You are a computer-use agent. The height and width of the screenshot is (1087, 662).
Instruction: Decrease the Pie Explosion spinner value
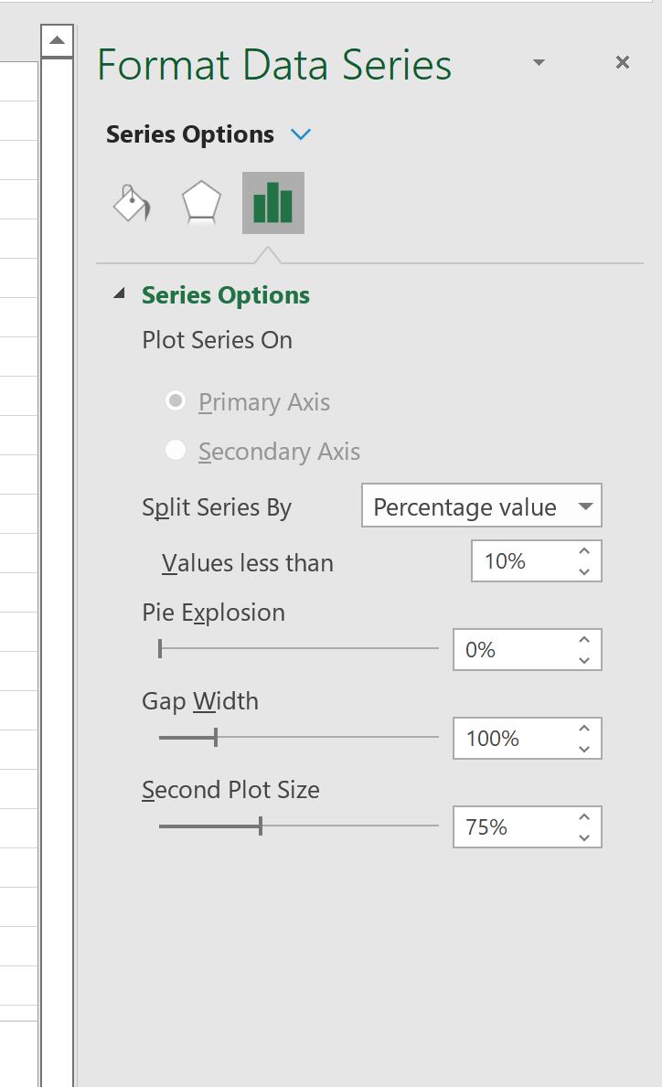[584, 660]
